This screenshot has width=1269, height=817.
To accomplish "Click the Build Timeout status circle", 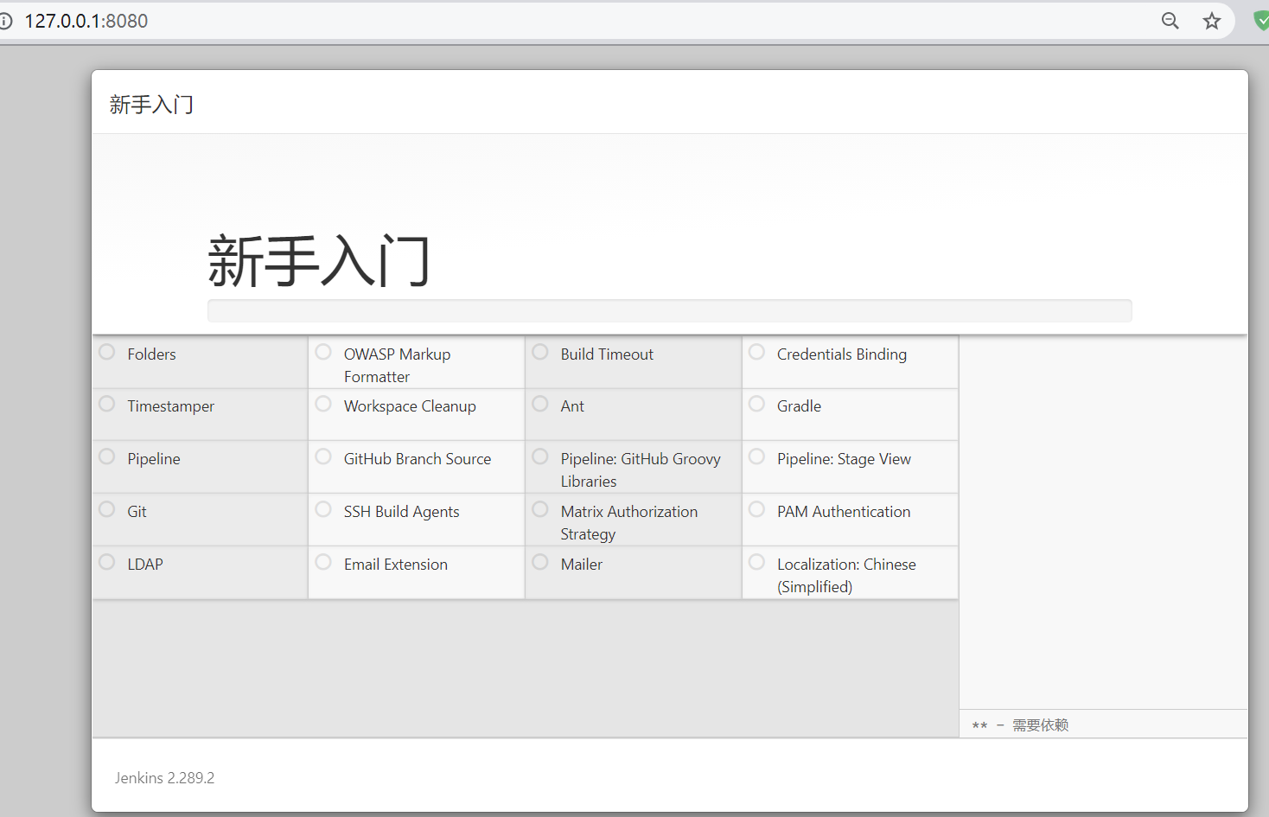I will 540,352.
